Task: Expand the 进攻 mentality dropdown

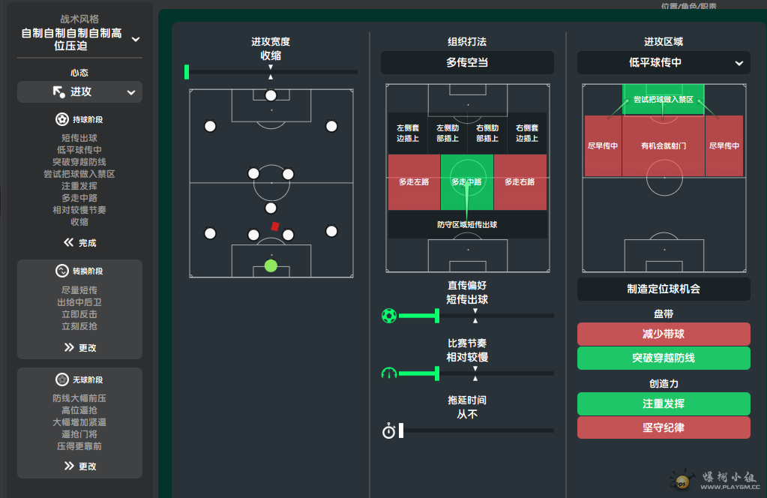Action: (131, 92)
